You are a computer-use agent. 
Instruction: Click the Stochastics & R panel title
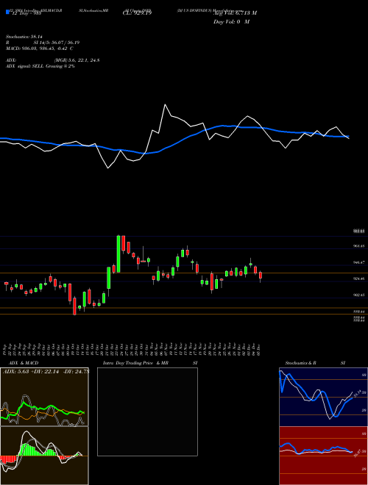click(x=300, y=363)
